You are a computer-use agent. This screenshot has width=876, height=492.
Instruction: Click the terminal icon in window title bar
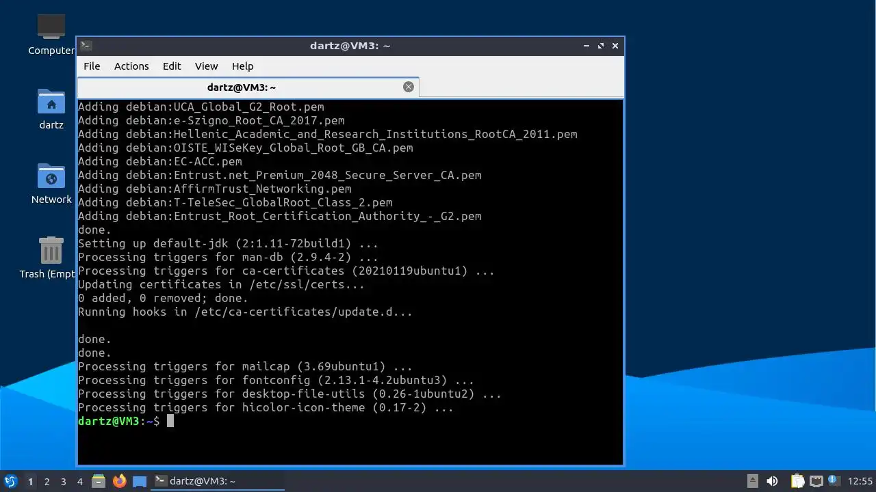[86, 46]
